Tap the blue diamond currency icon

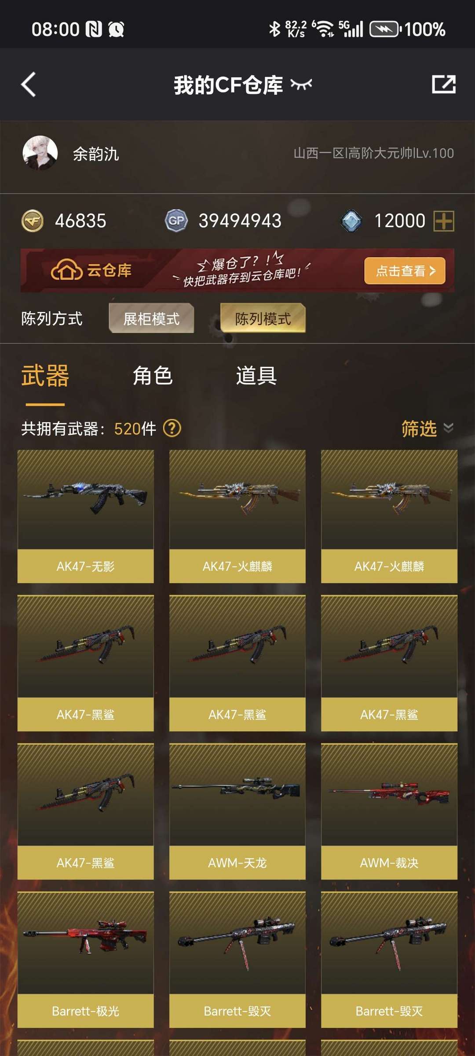click(351, 221)
